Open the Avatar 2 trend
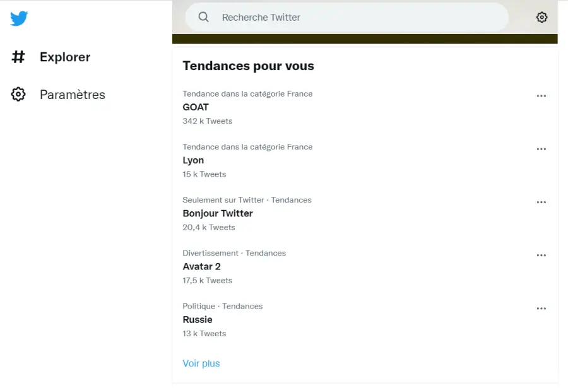The height and width of the screenshot is (388, 568). click(x=201, y=267)
